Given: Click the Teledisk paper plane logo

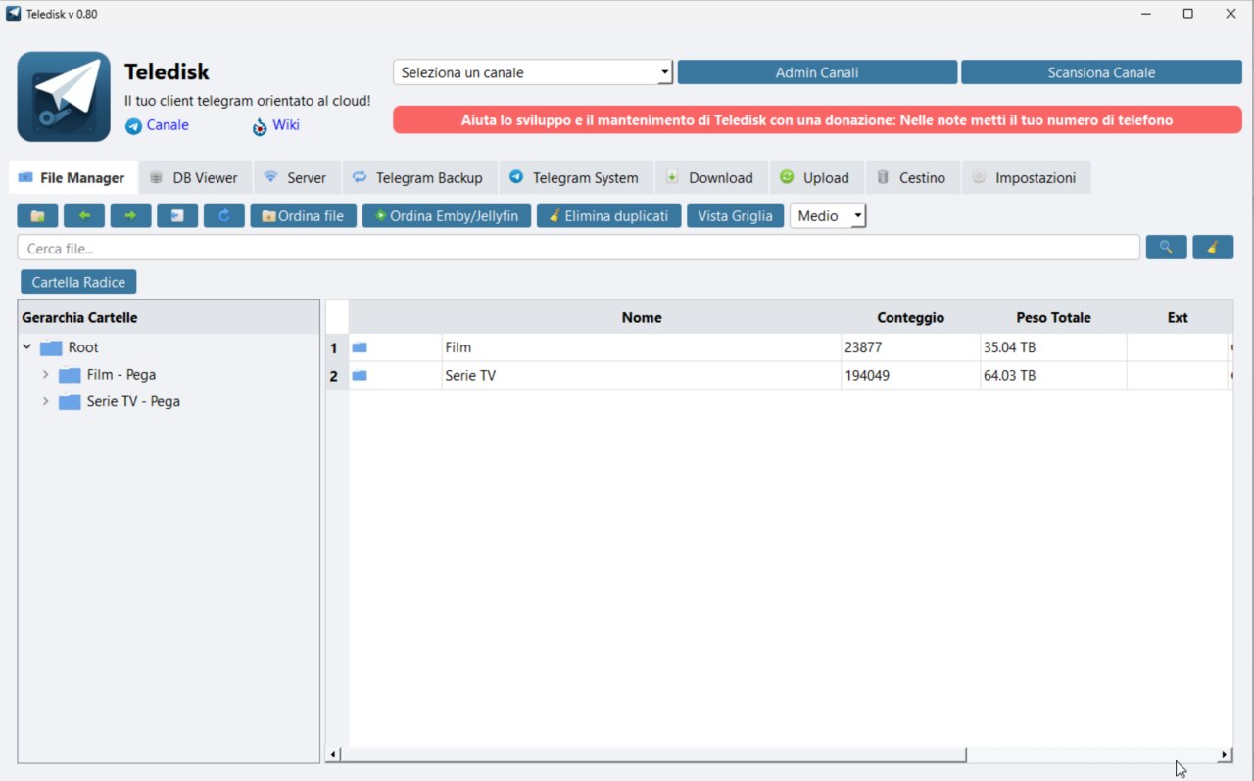Looking at the screenshot, I should [x=64, y=97].
